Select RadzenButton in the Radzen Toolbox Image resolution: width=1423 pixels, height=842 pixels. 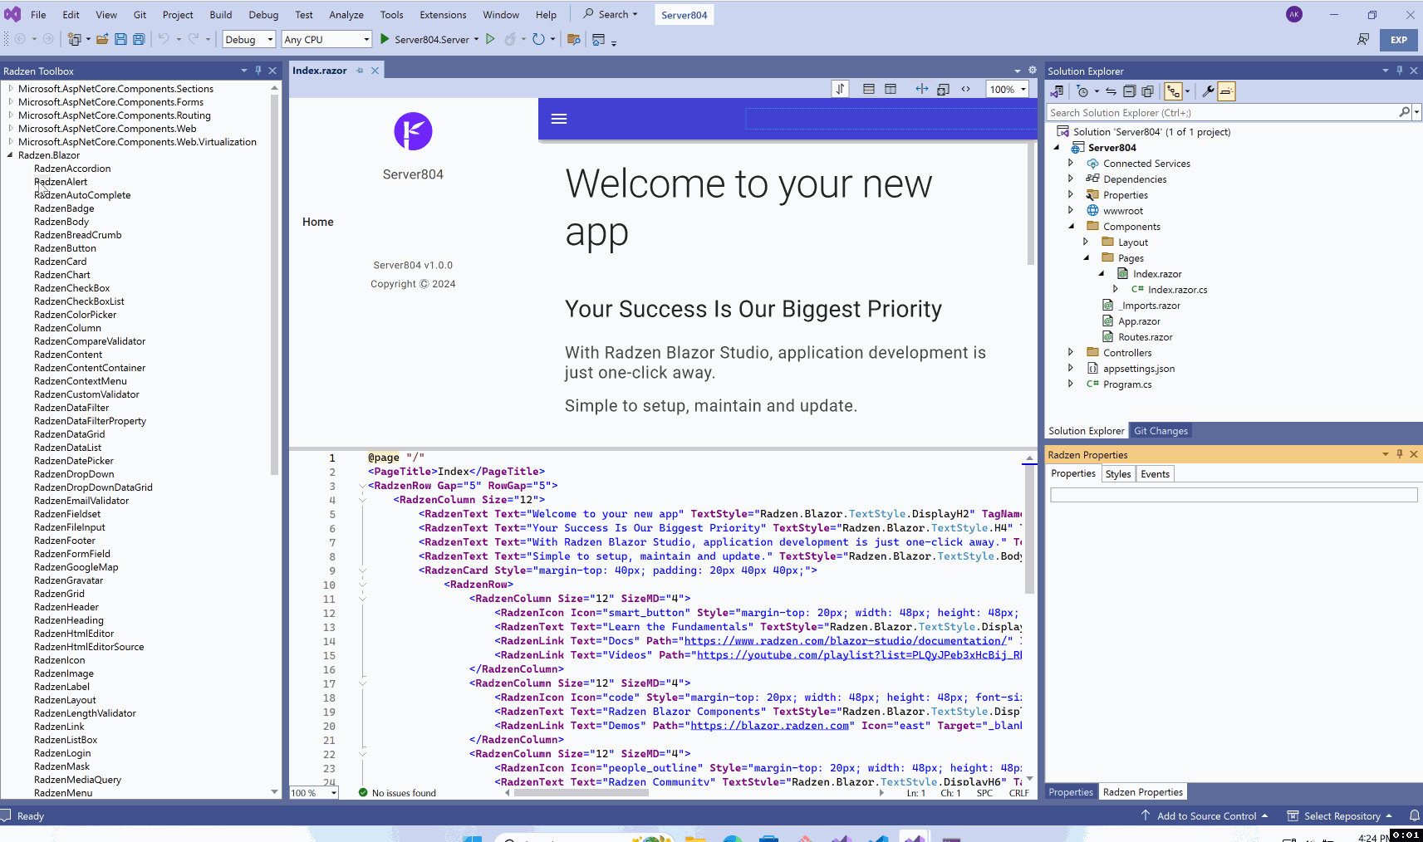coord(65,248)
